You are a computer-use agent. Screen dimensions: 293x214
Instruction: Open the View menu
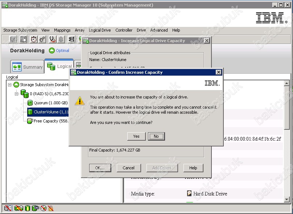(x=45, y=30)
